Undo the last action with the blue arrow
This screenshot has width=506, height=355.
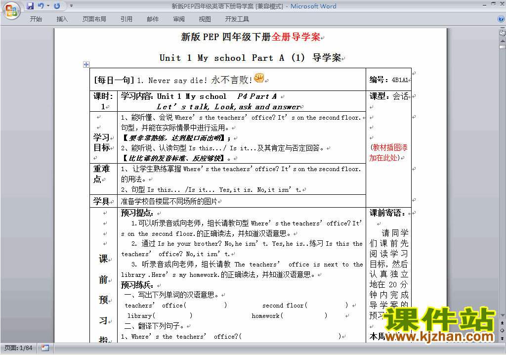click(41, 6)
